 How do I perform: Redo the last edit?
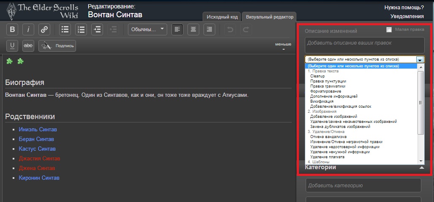coord(246,29)
